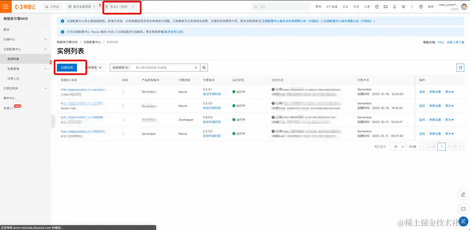Open the help question-mark icon
The image size is (470, 230).
click(x=421, y=7)
